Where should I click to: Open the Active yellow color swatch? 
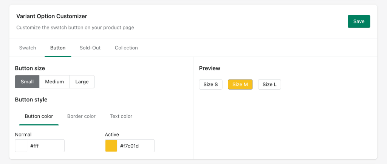111,146
